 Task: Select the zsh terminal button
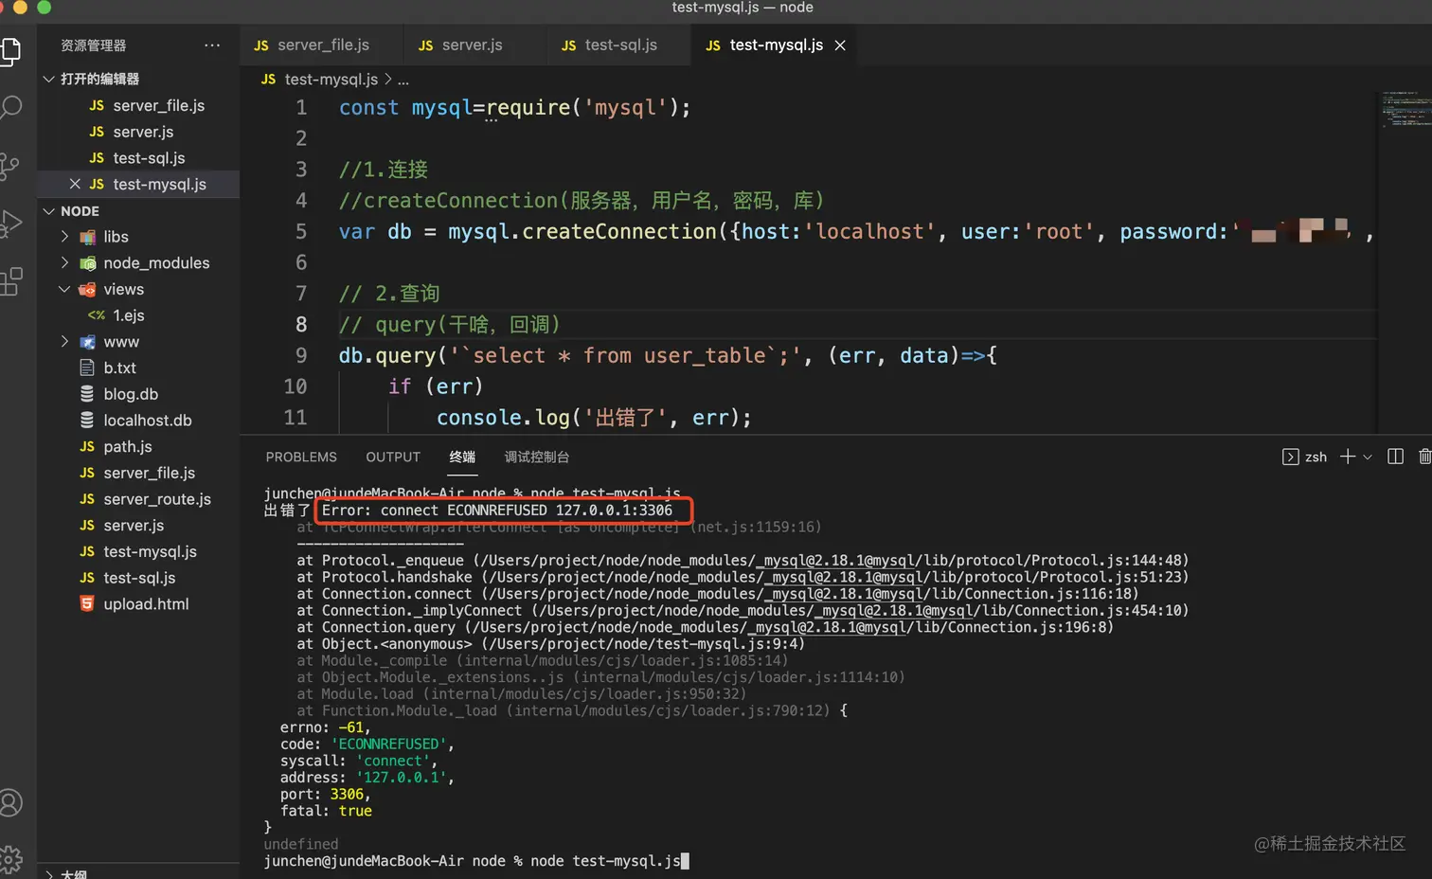point(1307,457)
